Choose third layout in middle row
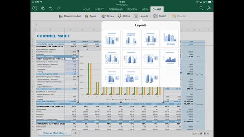The image size is (244, 137). [151, 58]
